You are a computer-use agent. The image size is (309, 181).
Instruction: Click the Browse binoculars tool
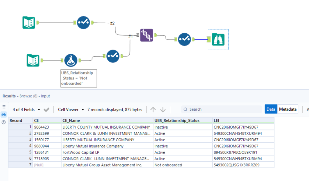coord(218,40)
